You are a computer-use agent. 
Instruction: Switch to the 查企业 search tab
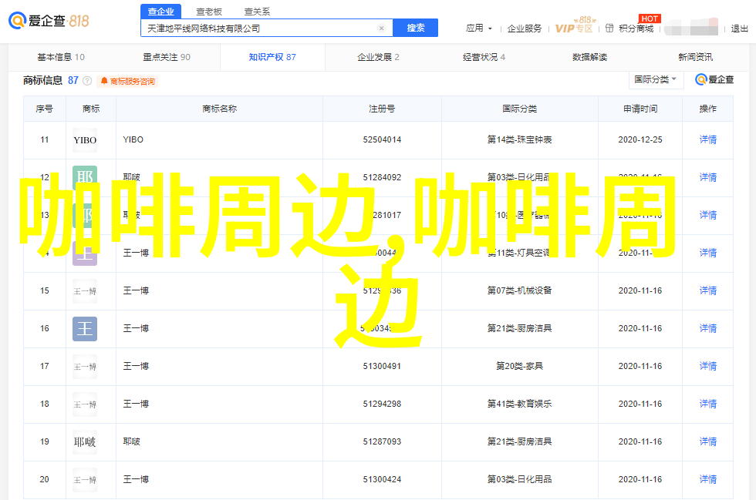click(161, 12)
